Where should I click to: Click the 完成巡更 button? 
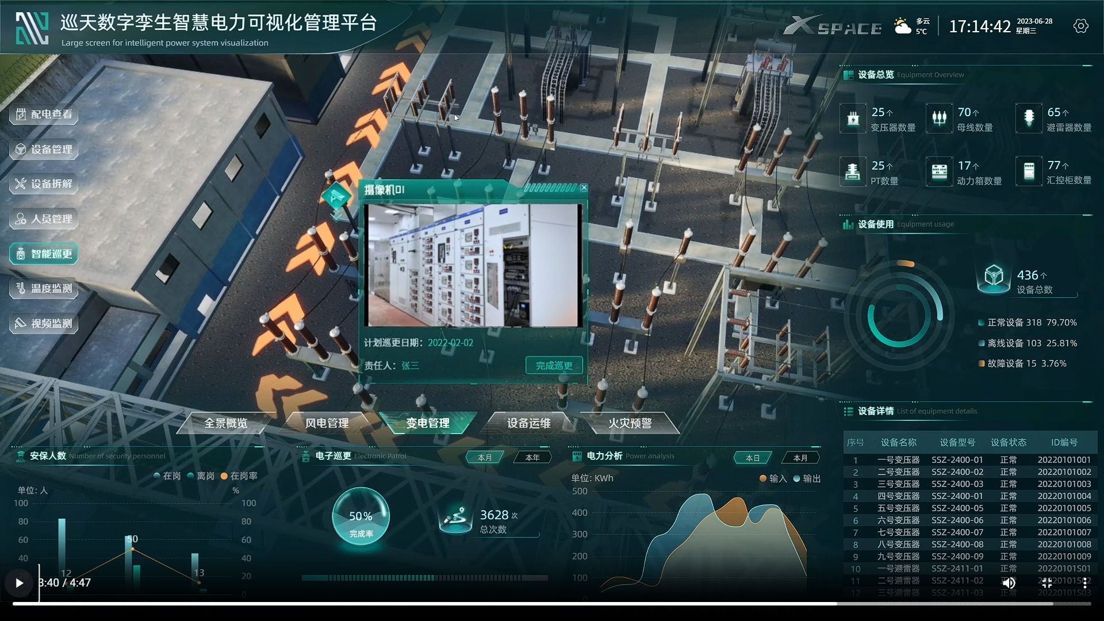(x=554, y=366)
